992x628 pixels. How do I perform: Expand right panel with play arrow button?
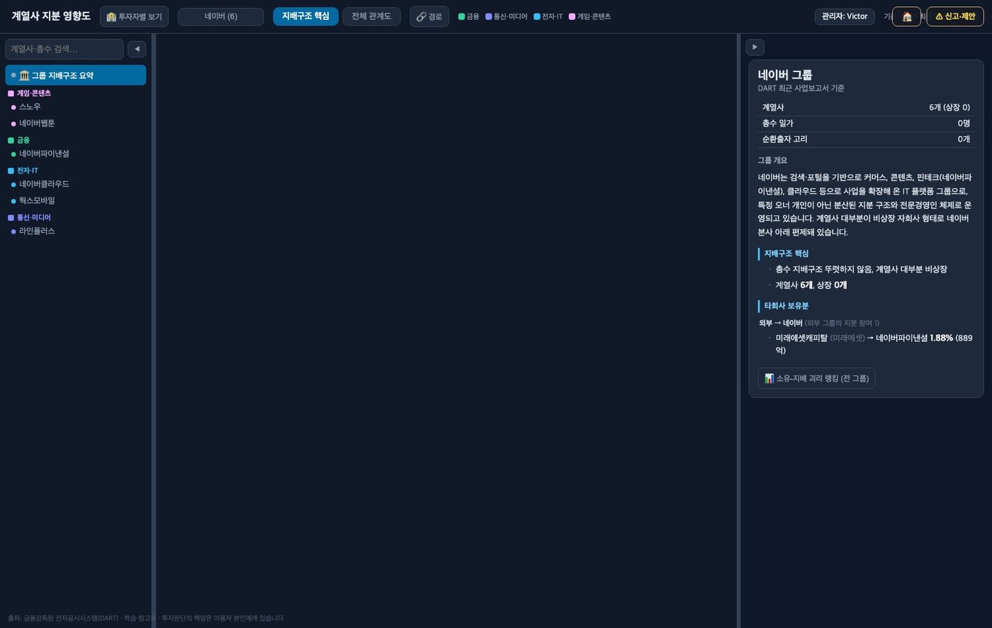point(755,47)
